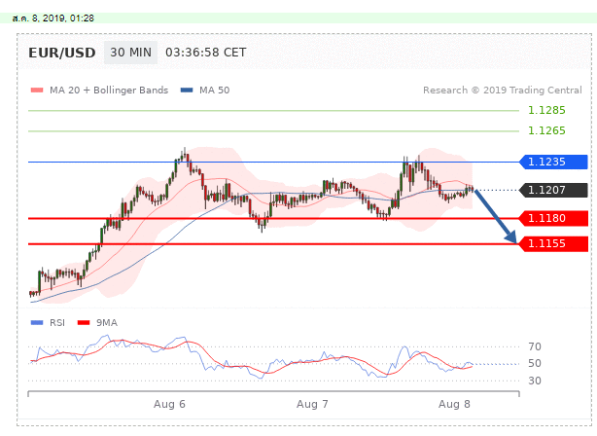Click the MA 20 + Bollinger Bands legend swatch

tap(37, 91)
